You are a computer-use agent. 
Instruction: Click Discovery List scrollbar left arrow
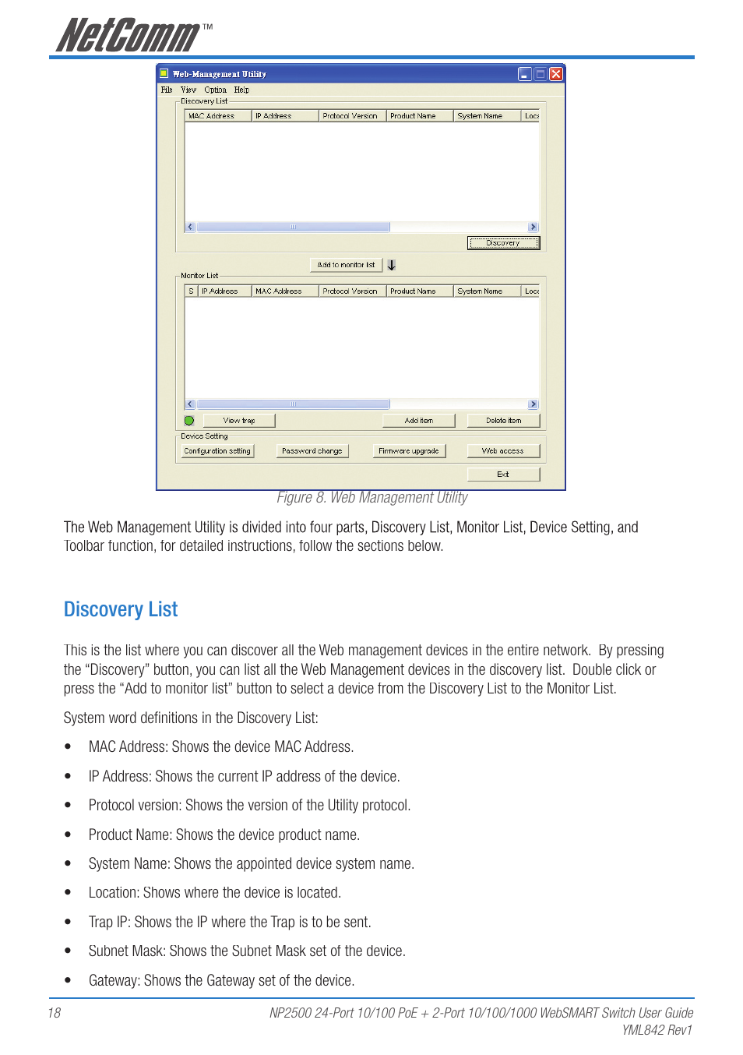pyautogui.click(x=190, y=228)
